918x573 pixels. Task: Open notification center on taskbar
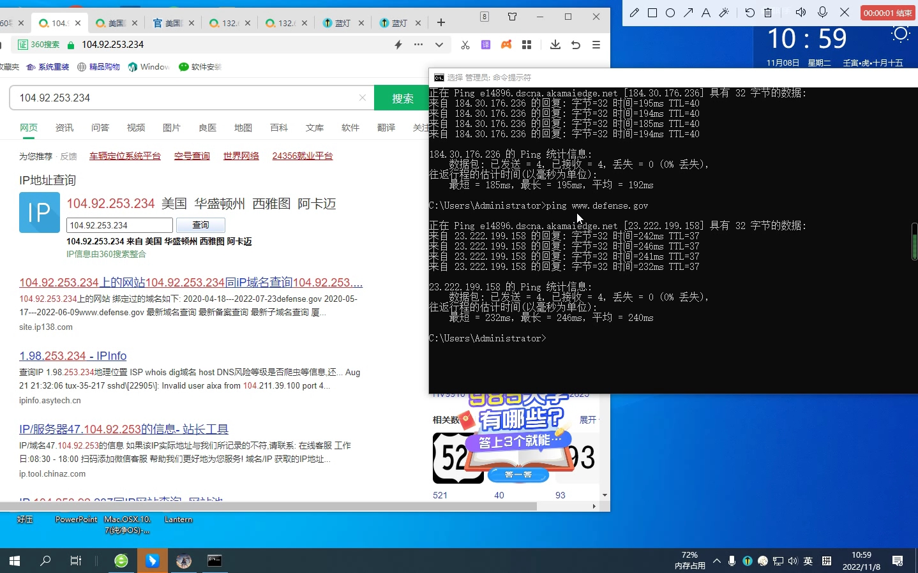pos(898,561)
